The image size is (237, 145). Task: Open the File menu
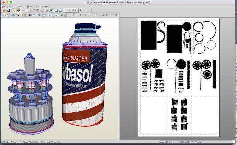click(x=3, y=7)
